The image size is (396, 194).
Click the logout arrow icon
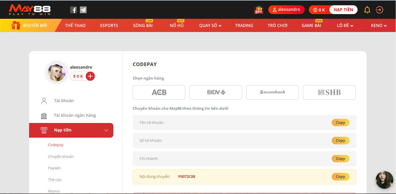coord(379,9)
